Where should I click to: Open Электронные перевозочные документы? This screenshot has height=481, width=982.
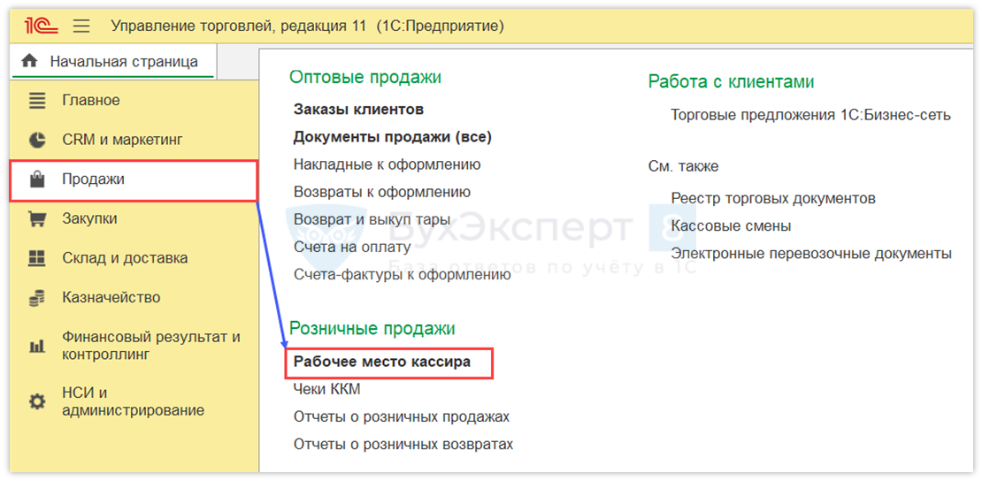811,254
